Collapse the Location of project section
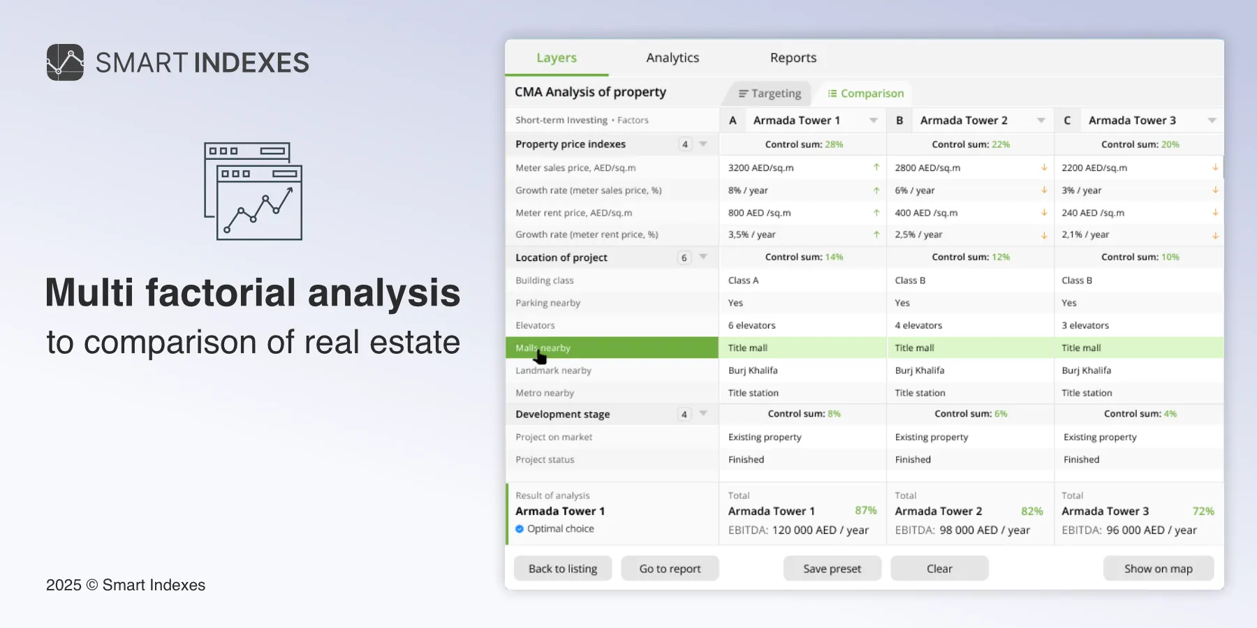Viewport: 1257px width, 628px height. (x=703, y=257)
